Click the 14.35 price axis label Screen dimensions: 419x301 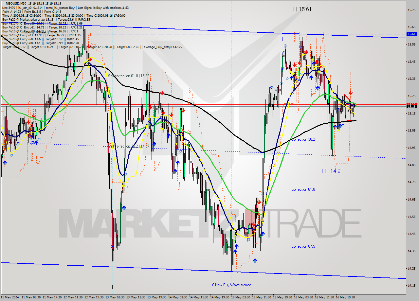(x=411, y=251)
